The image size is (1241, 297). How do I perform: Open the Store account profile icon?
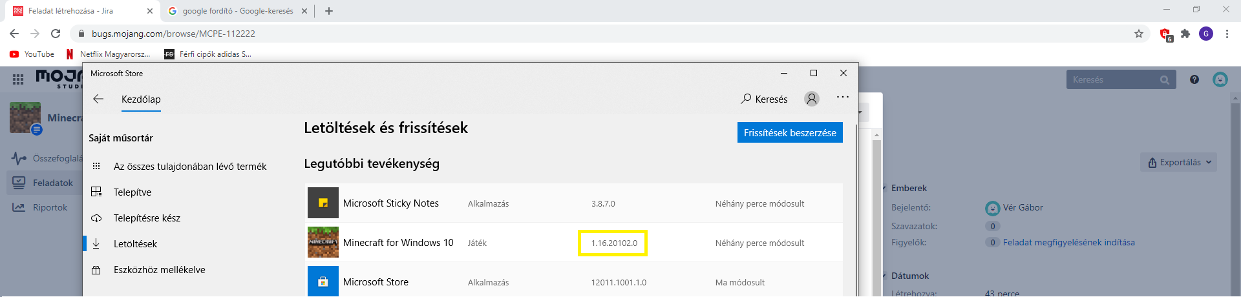(812, 99)
